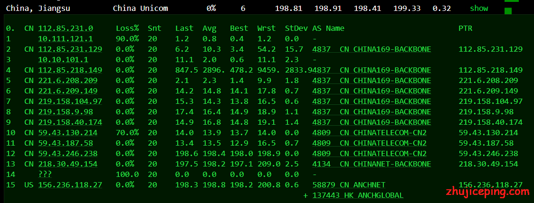Open CHINA169-BACKBONE AS link on hop 4 row

pyautogui.click(x=372, y=70)
